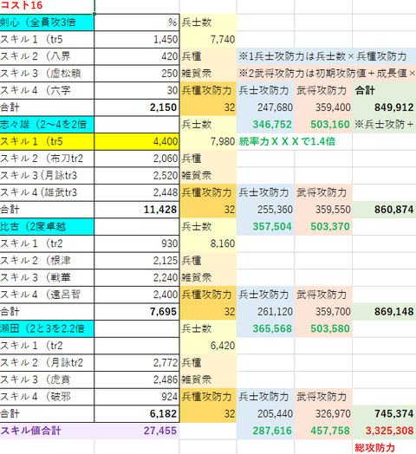Click the skill value 924
Image resolution: width=416 pixels, height=454 pixels.
[x=137, y=397]
